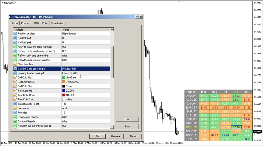Screen dimensions: 263x146
Task: Click the icon beside Transparency (0-255)
Action: pyautogui.click(x=15, y=104)
